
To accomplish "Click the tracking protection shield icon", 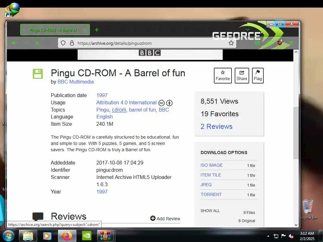I will [63, 43].
